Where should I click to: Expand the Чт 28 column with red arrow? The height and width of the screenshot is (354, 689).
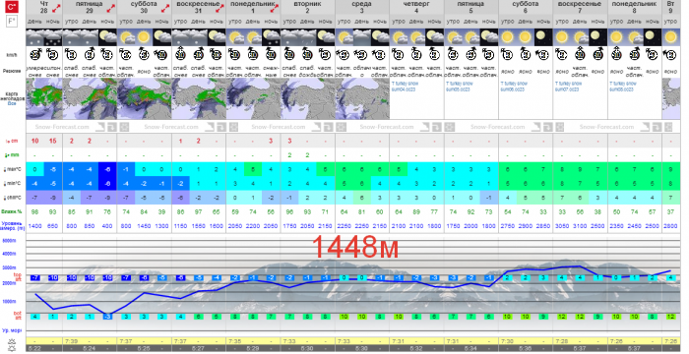coord(56,8)
